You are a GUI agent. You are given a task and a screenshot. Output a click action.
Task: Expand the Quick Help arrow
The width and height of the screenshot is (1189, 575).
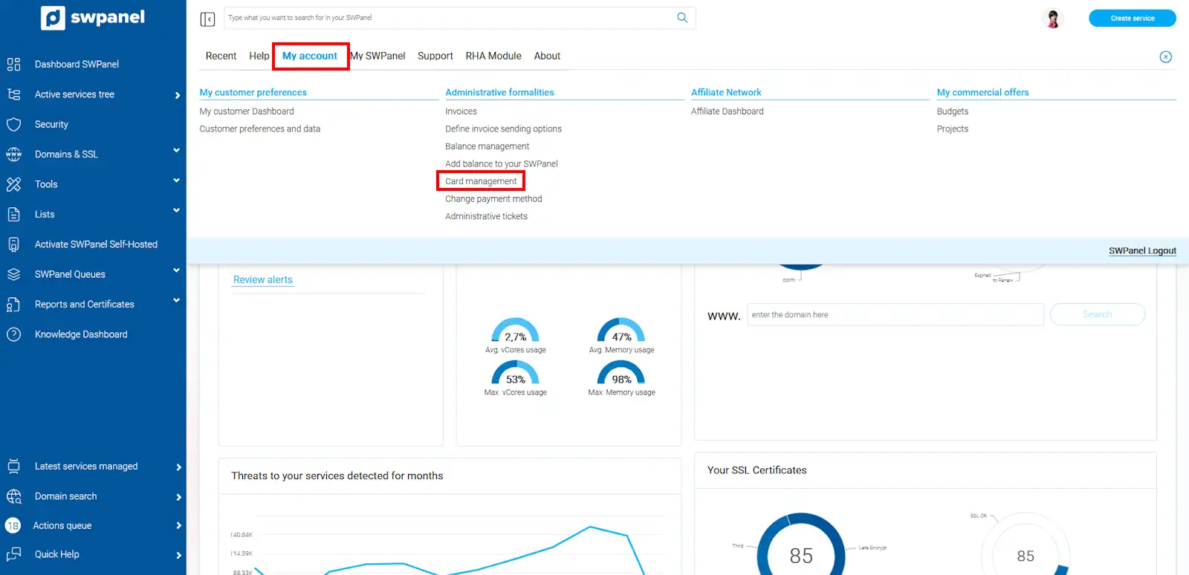[x=178, y=555]
